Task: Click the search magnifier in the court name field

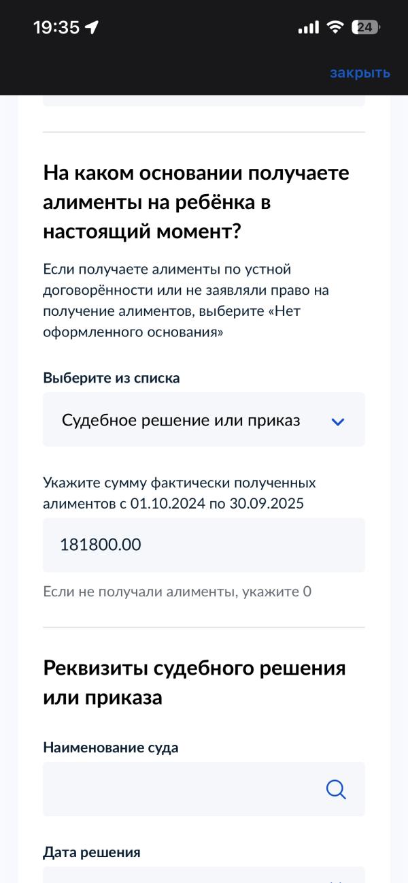Action: tap(336, 789)
